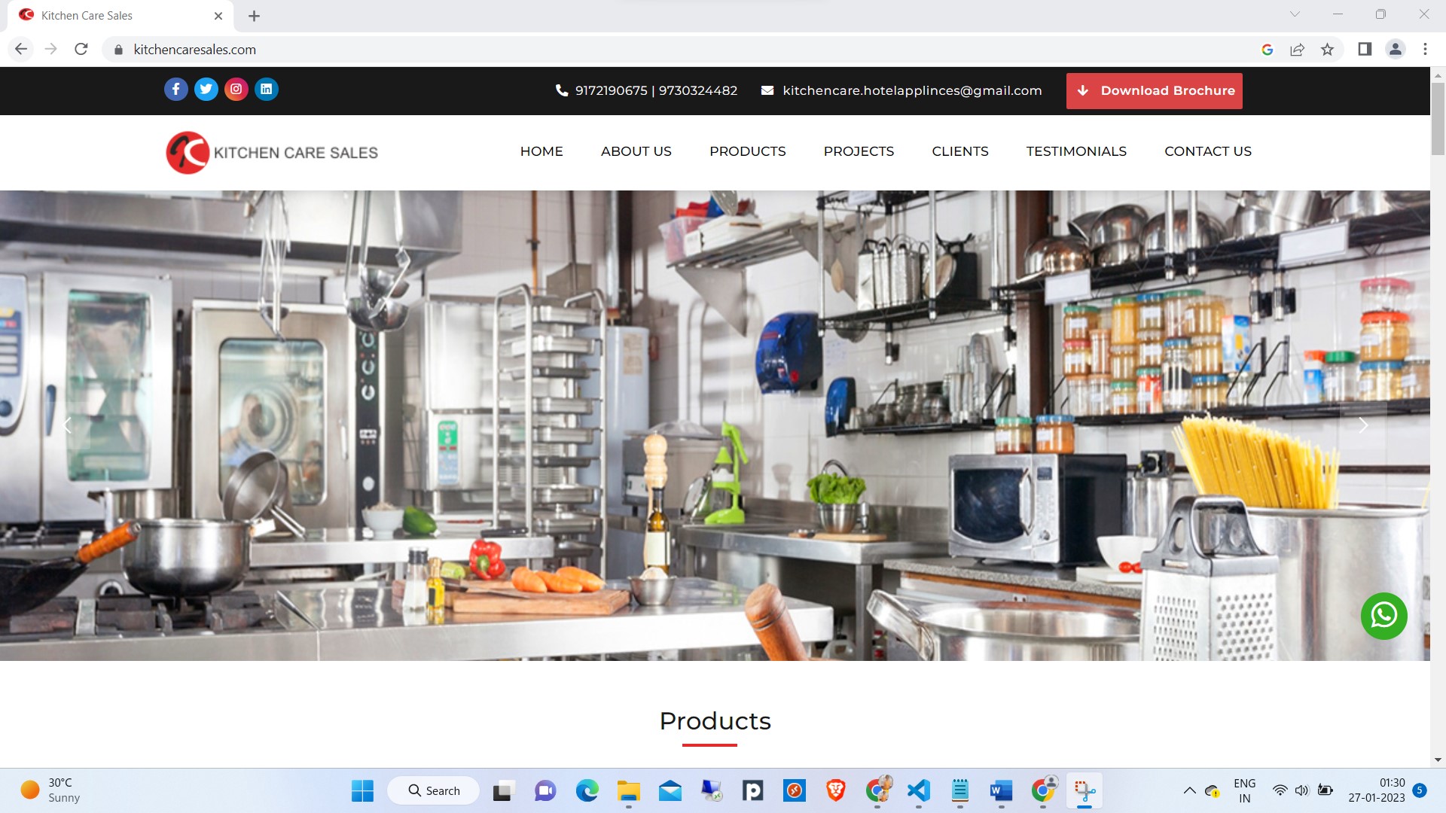Open Notepad from the taskbar

(959, 790)
